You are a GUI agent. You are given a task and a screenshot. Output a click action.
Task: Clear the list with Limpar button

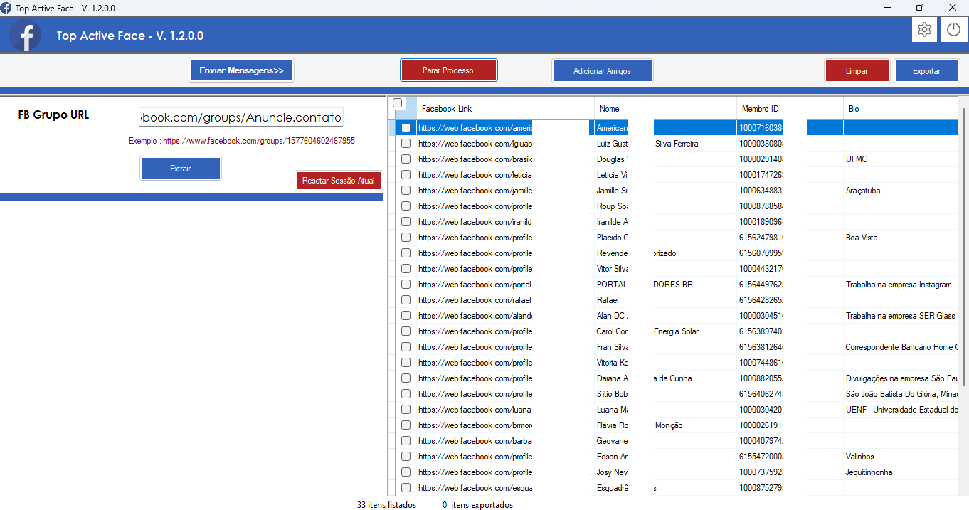[857, 71]
